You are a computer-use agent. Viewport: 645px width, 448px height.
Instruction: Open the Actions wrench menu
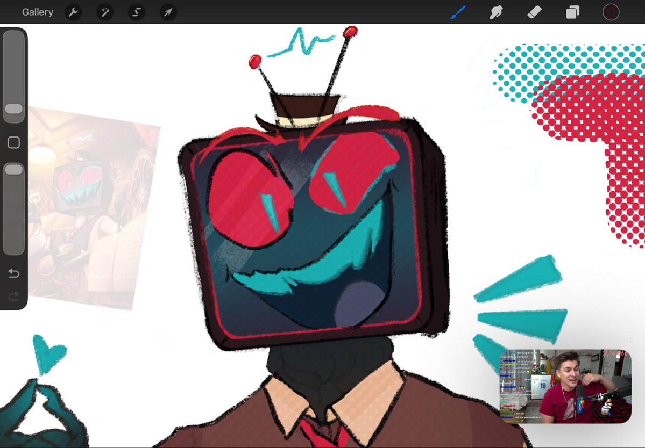[73, 12]
